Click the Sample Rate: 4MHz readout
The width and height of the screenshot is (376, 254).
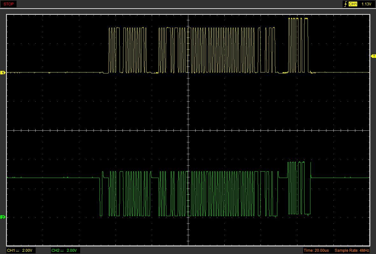tap(352, 251)
